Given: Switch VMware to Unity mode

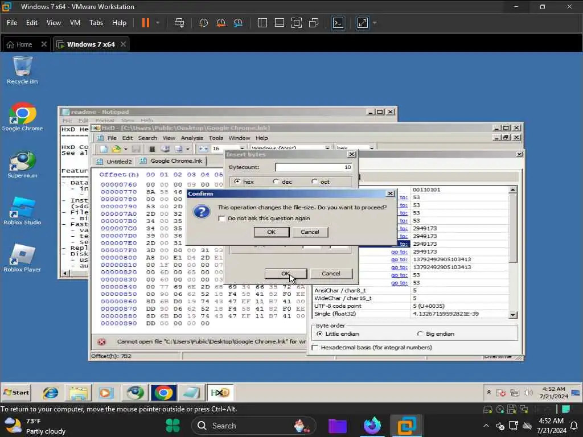Looking at the screenshot, I should pyautogui.click(x=314, y=23).
